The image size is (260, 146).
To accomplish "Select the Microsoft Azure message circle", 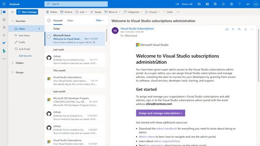I will 49,37.
